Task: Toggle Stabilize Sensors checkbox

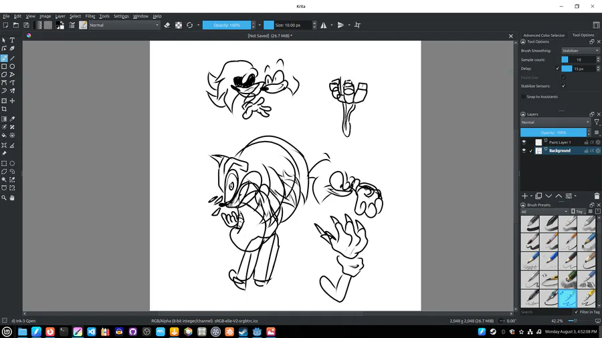Action: 563,86
